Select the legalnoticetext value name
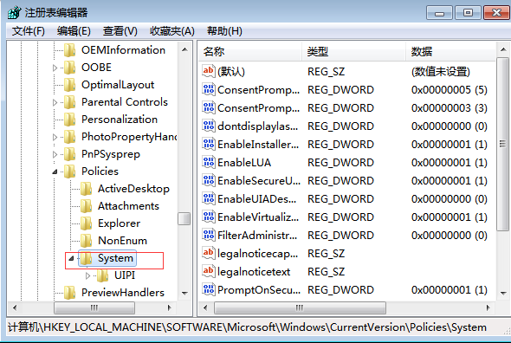The height and width of the screenshot is (343, 511). pos(254,271)
